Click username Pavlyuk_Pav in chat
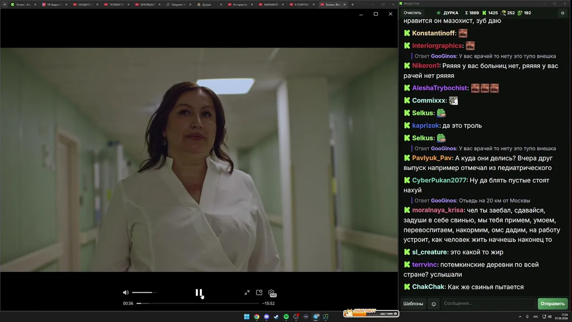The height and width of the screenshot is (322, 572). [x=433, y=158]
